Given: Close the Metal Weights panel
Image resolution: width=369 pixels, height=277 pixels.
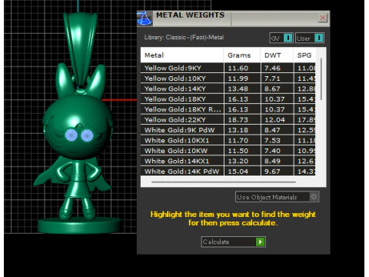Looking at the screenshot, I should (x=323, y=18).
